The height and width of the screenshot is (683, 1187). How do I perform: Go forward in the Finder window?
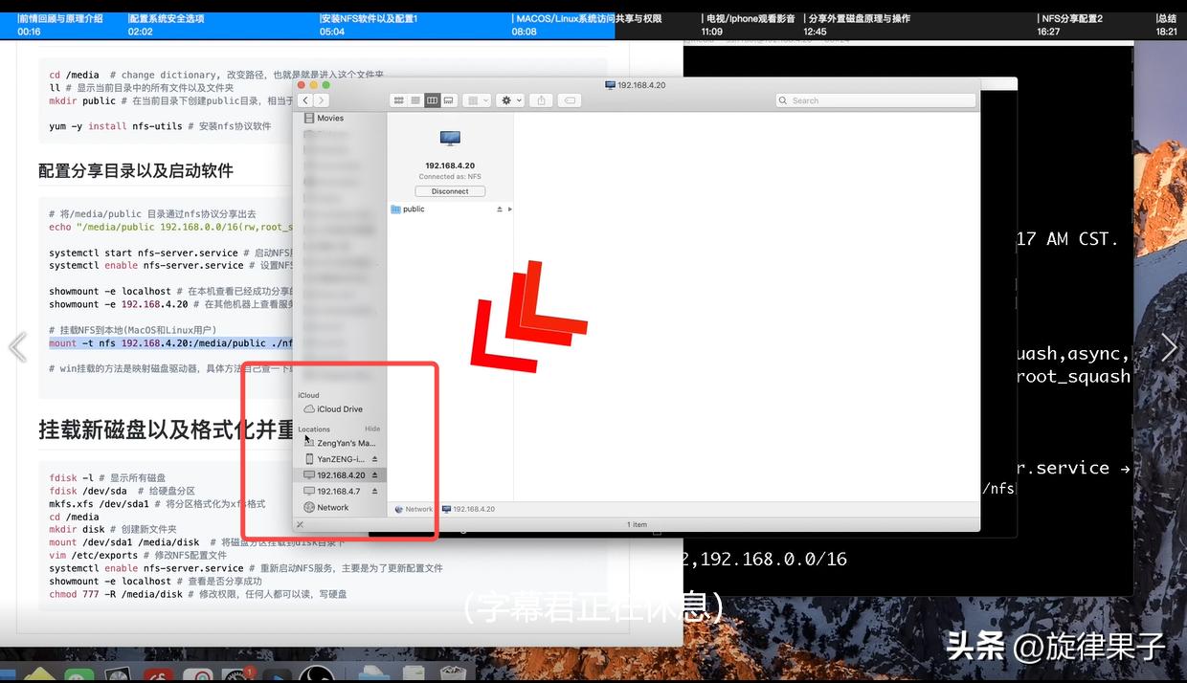(322, 100)
